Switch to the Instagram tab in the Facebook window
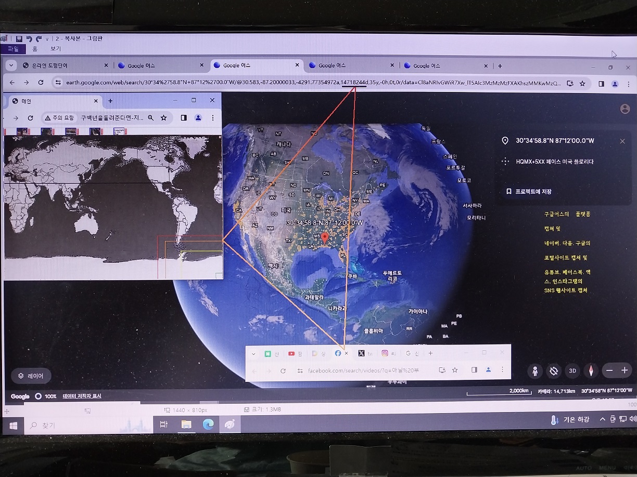This screenshot has height=477, width=637. coord(389,353)
